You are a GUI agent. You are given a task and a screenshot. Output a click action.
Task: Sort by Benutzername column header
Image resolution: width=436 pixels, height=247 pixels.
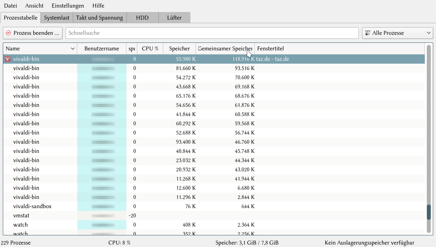point(102,49)
